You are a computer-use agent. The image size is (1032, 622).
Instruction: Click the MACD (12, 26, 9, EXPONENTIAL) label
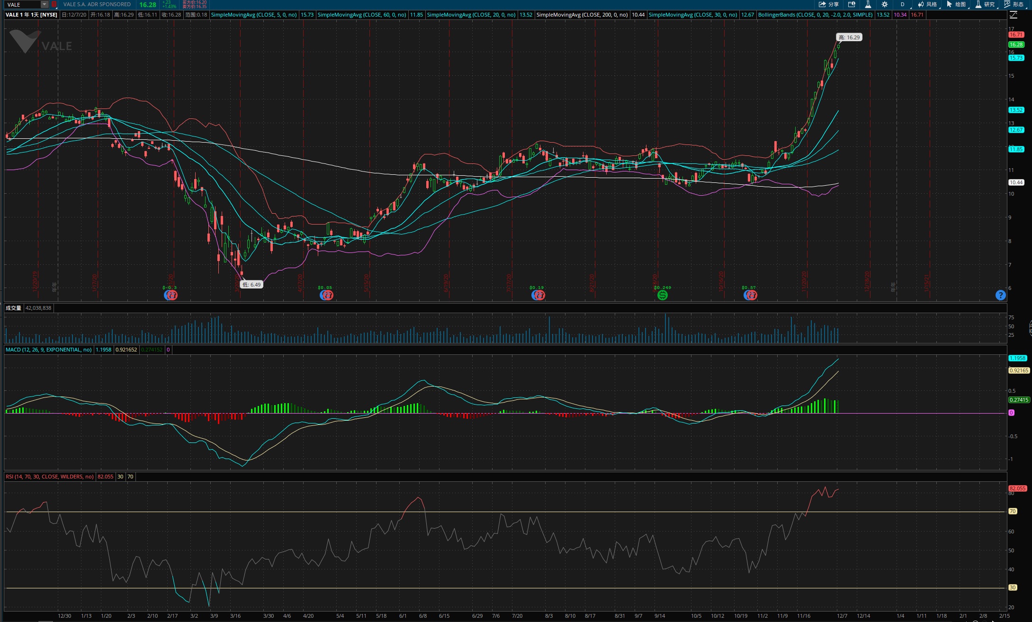pos(49,350)
